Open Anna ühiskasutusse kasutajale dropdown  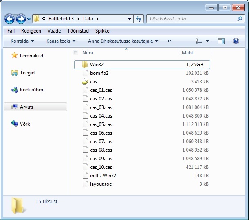pyautogui.click(x=123, y=41)
